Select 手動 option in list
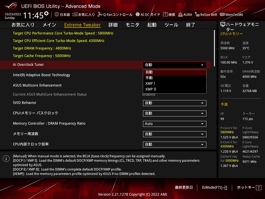Viewport: 265px width, 199px height. tap(175, 78)
